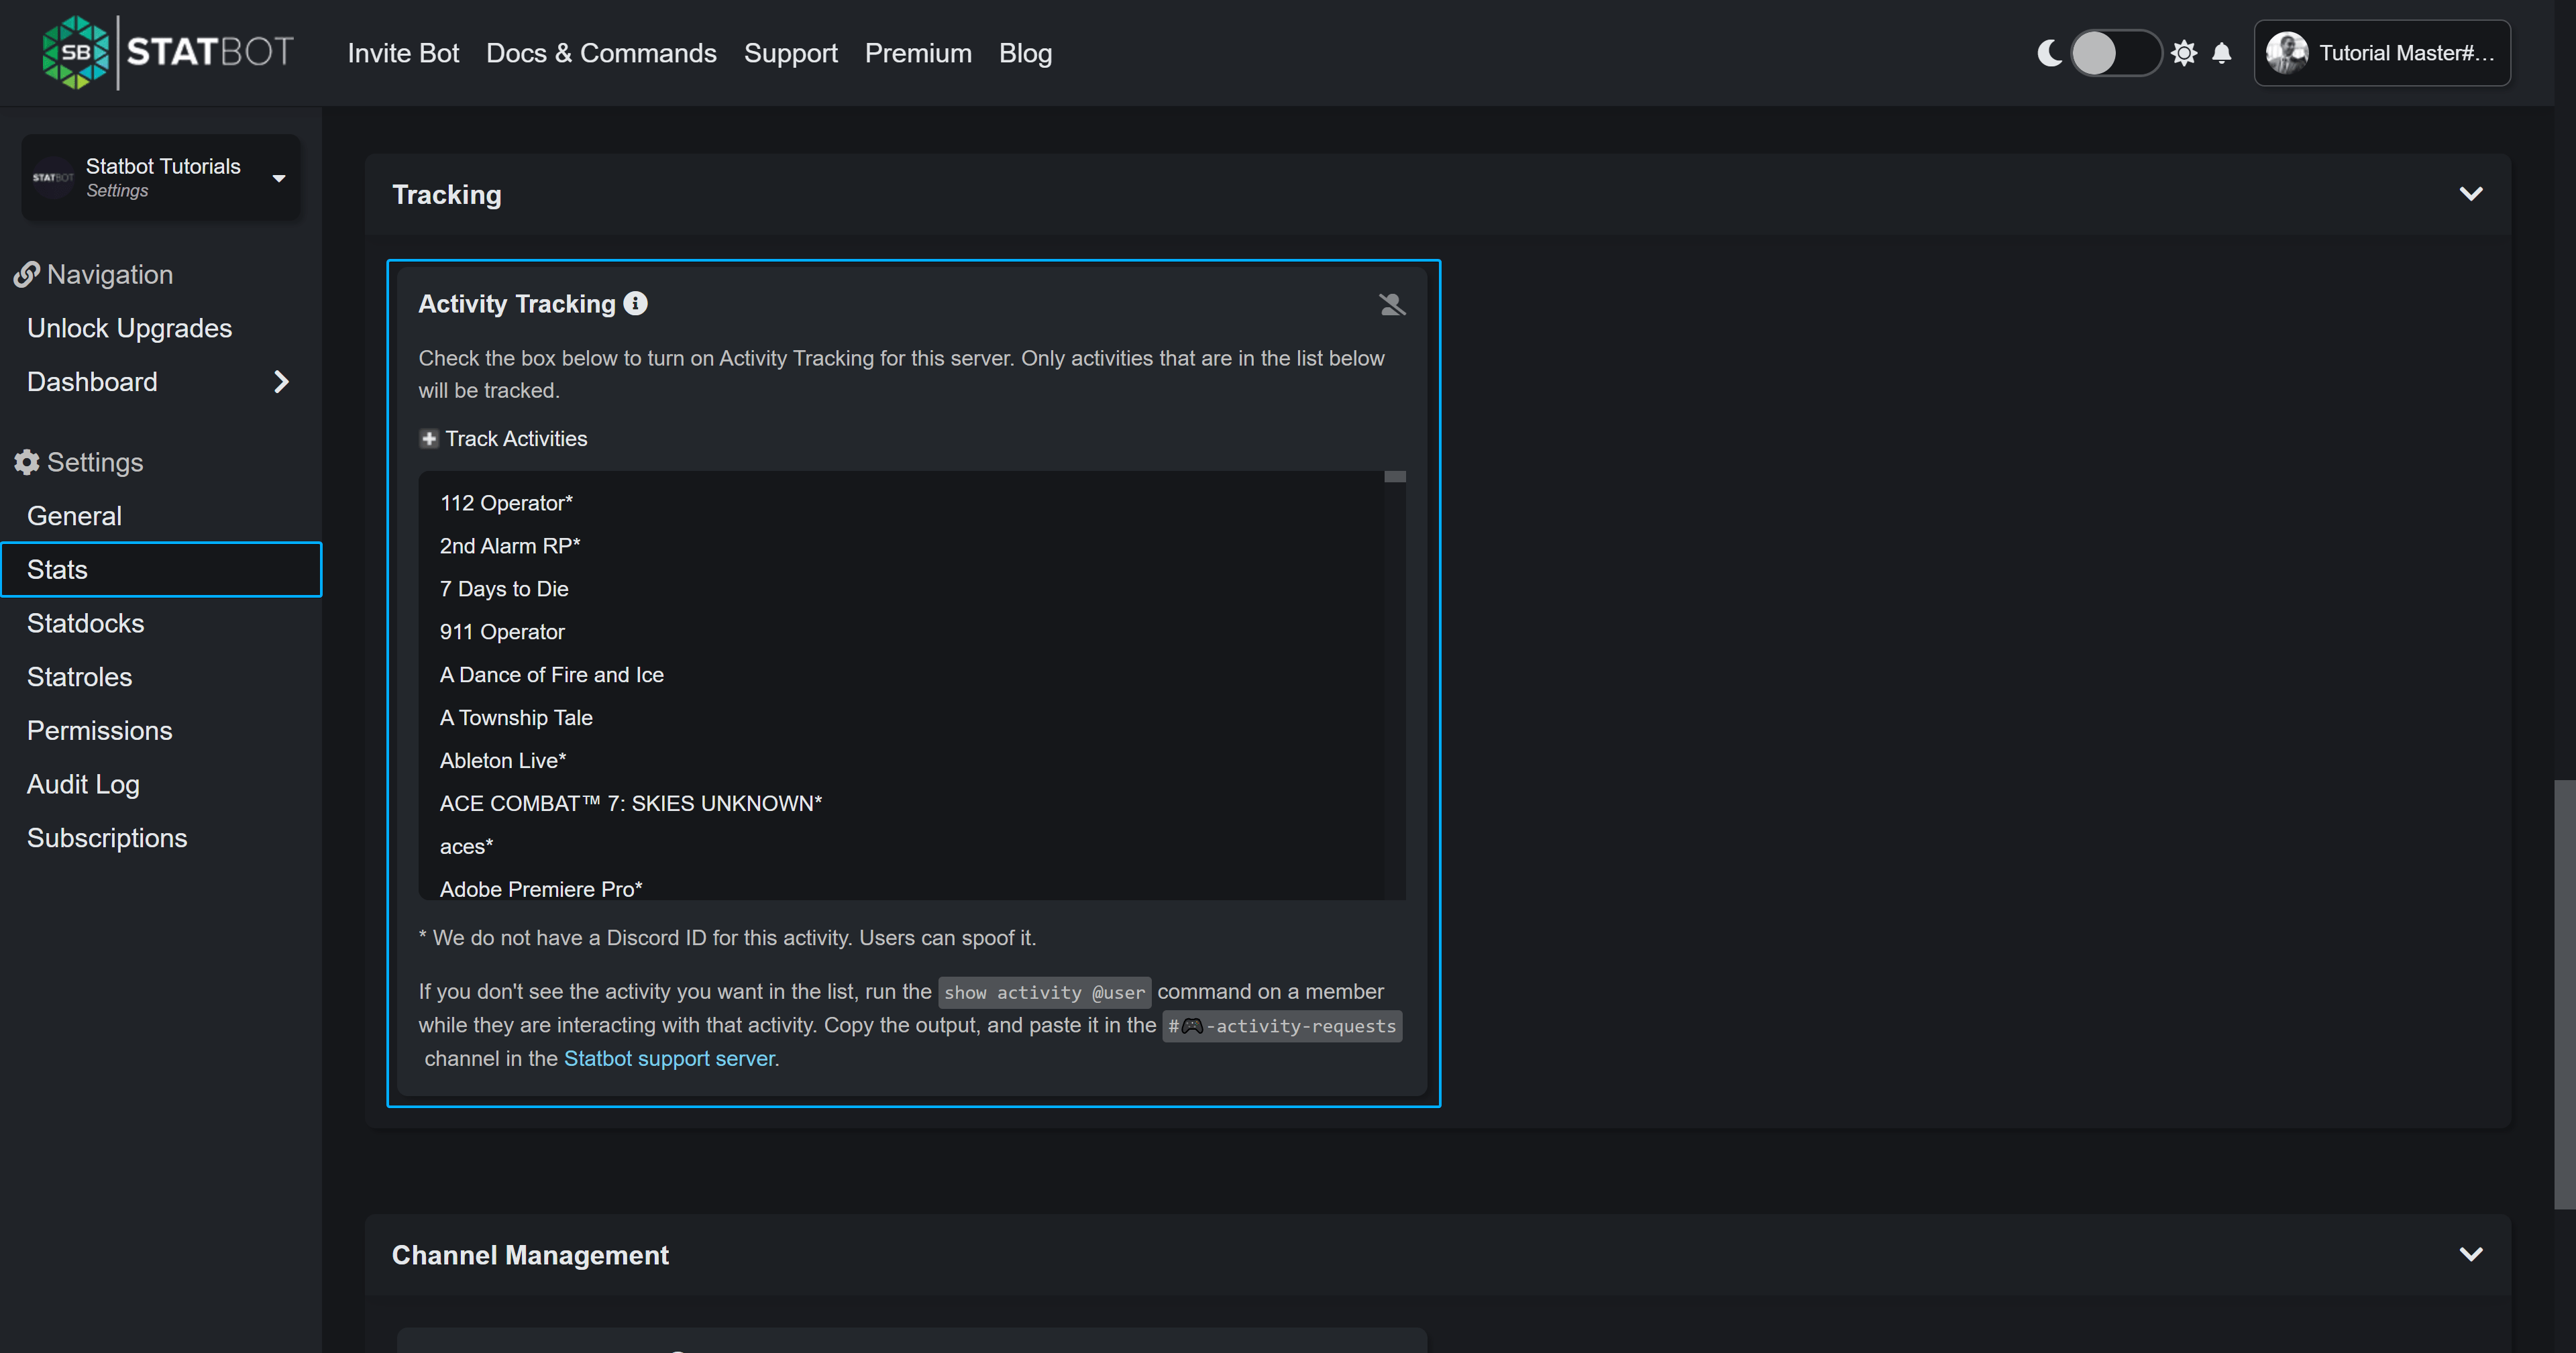Switch to the Statdocks settings page
This screenshot has width=2576, height=1353.
(x=85, y=622)
